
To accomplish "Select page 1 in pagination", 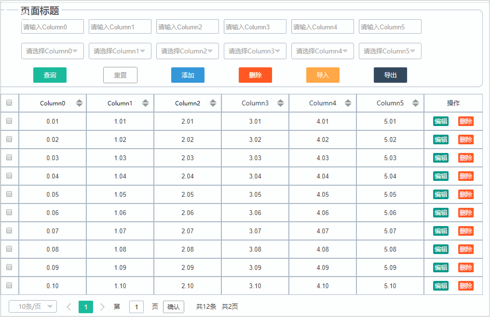I will pyautogui.click(x=86, y=307).
